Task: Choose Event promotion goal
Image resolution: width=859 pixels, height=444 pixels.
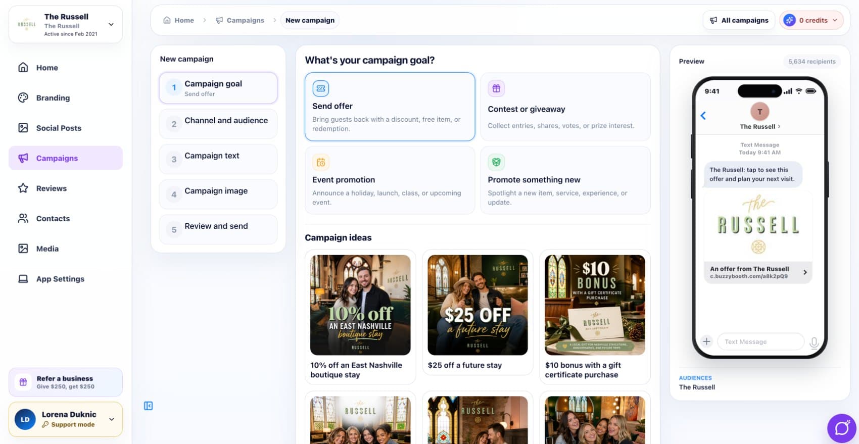Action: coord(390,180)
